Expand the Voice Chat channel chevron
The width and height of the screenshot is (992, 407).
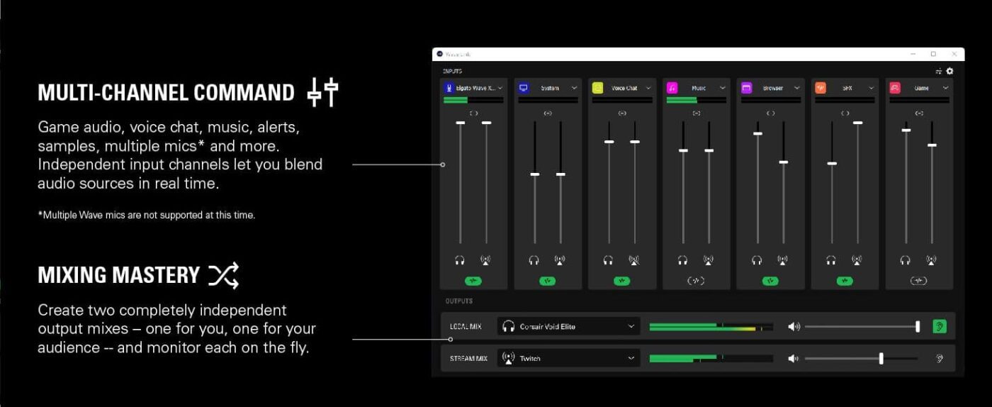click(648, 88)
